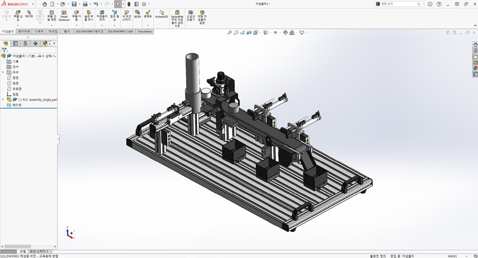Click the 모션 스터디 1 bottom tab

39,251
